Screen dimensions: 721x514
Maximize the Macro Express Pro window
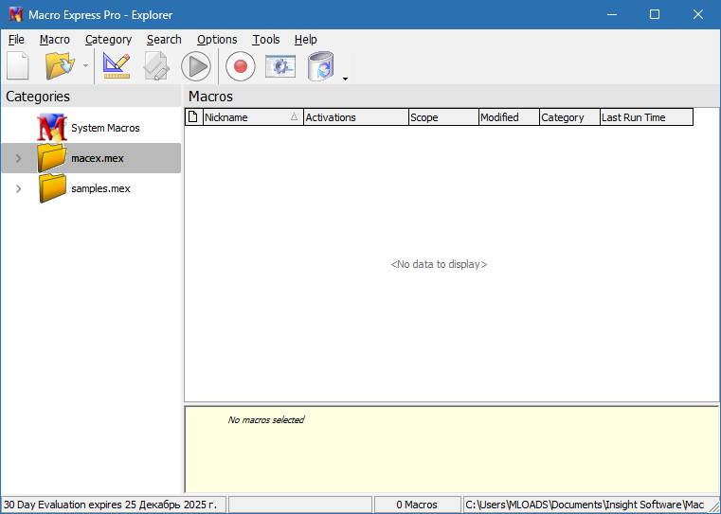pos(655,15)
